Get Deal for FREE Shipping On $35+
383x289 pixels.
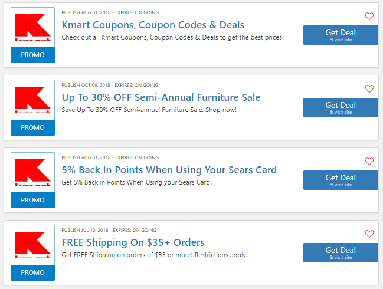click(x=341, y=252)
